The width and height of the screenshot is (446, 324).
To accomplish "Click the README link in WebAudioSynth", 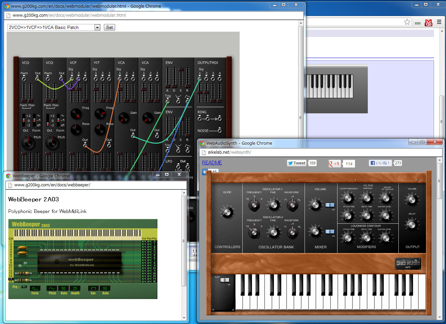I will click(x=212, y=163).
